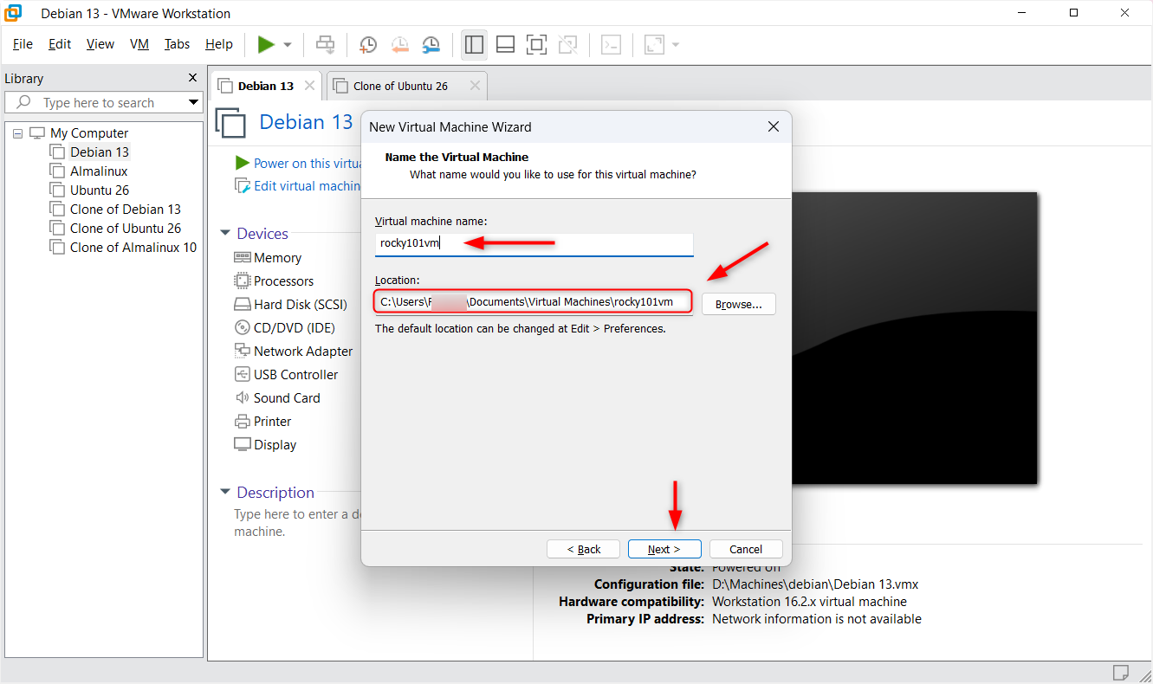Close the Library panel

(x=193, y=78)
